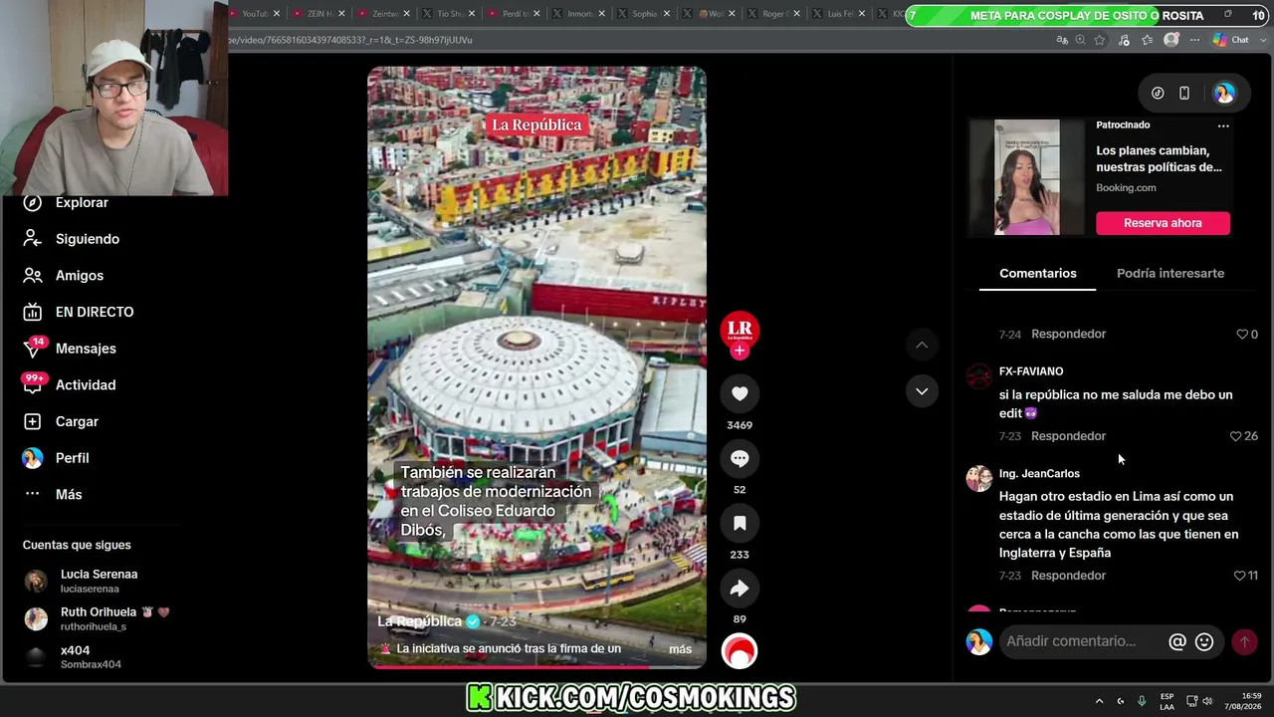Open the volume control in taskbar
1274x717 pixels.
[1207, 701]
